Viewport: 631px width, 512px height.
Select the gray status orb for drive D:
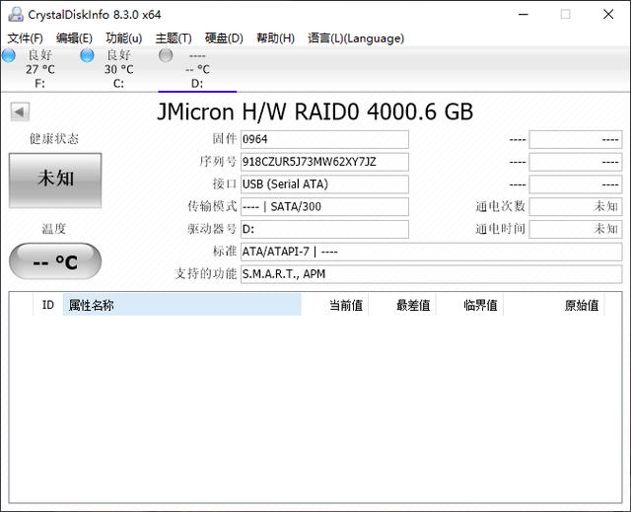[166, 55]
